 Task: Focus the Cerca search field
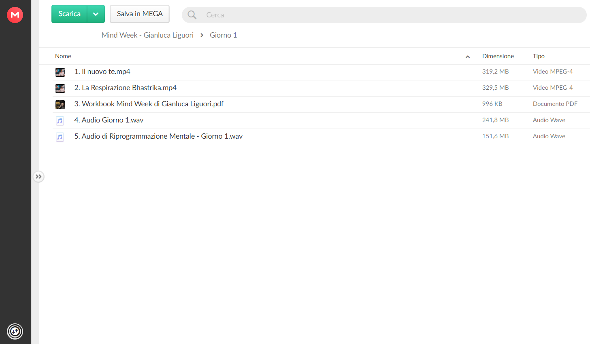384,15
